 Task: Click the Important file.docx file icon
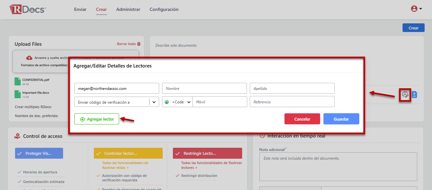click(18, 94)
